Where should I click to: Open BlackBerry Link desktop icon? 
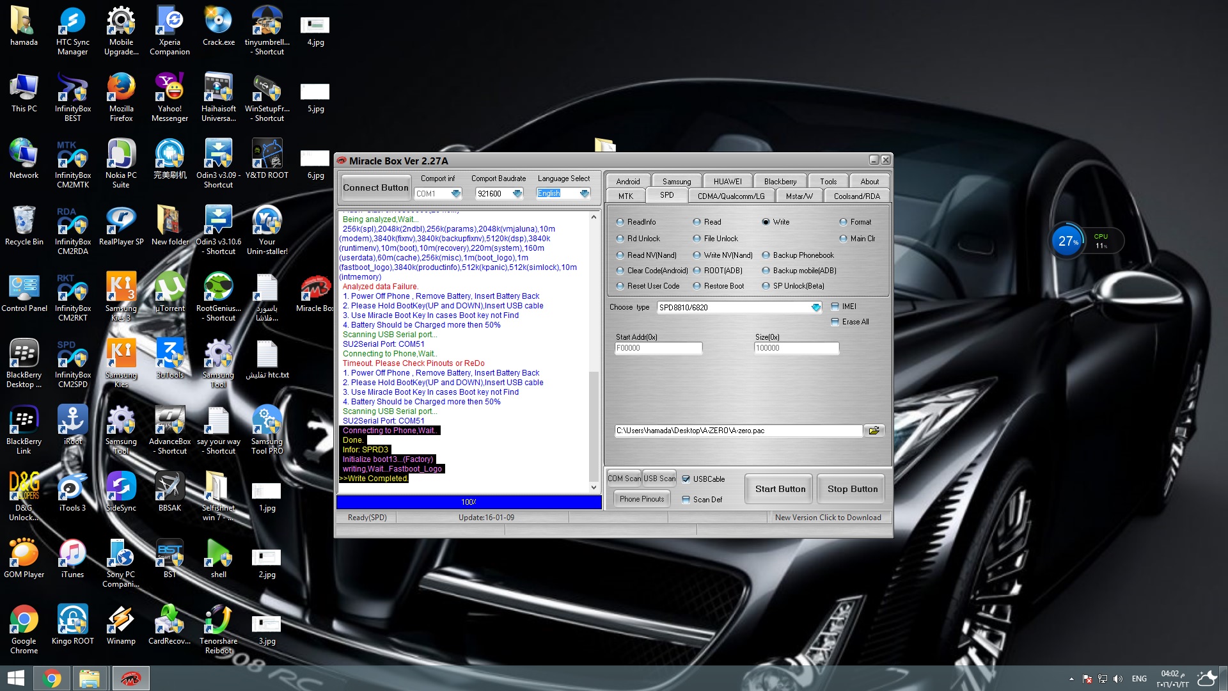(x=24, y=430)
